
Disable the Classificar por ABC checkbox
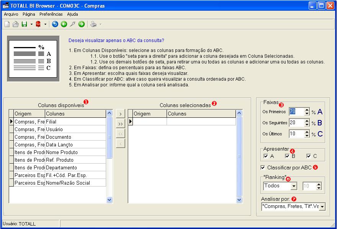pos(263,167)
